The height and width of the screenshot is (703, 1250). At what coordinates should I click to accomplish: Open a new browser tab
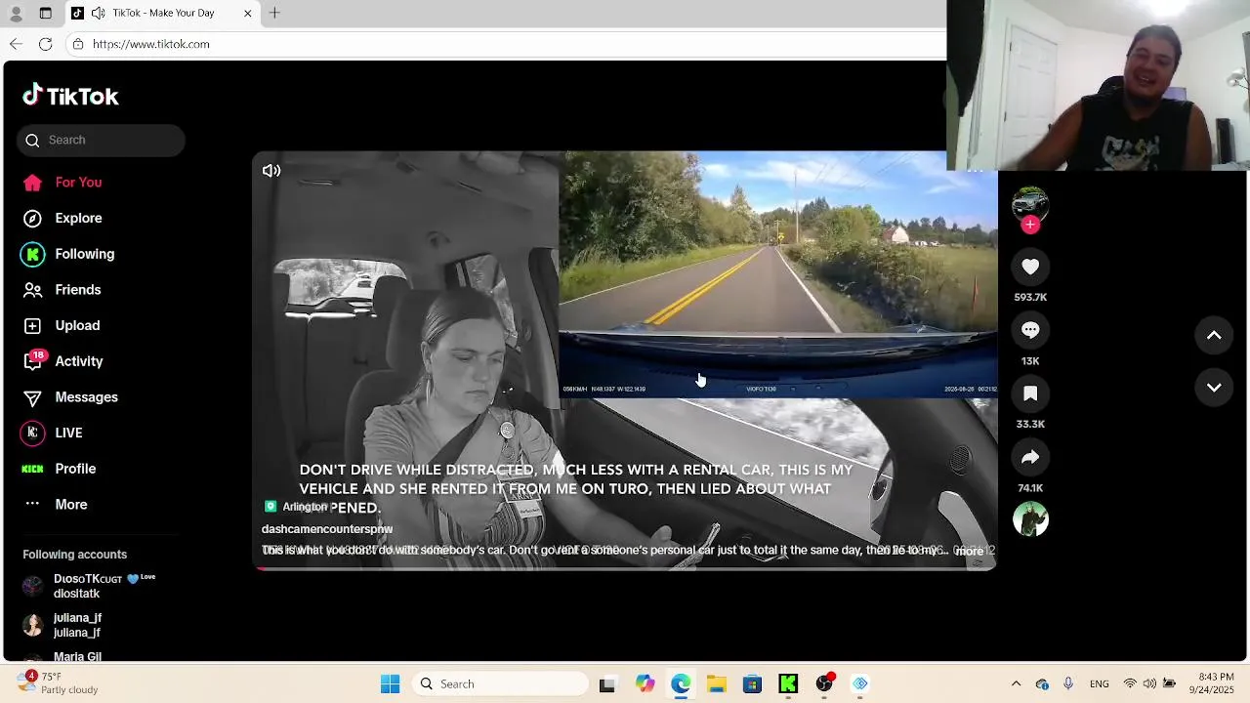click(274, 13)
